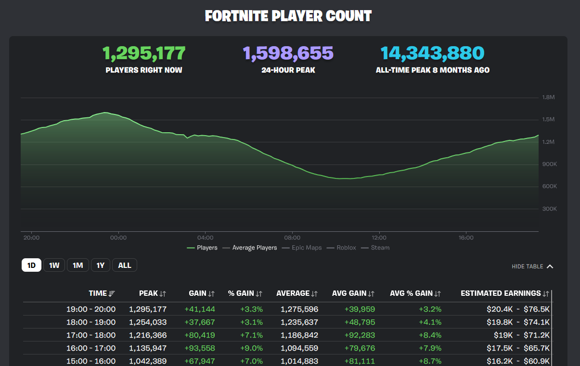This screenshot has width=580, height=366.
Task: Click the 1,275,596 average value
Action: pyautogui.click(x=299, y=309)
